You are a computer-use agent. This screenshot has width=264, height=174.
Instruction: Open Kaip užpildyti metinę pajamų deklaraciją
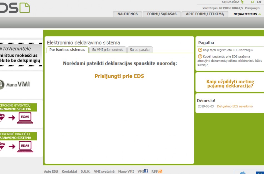[231, 84]
